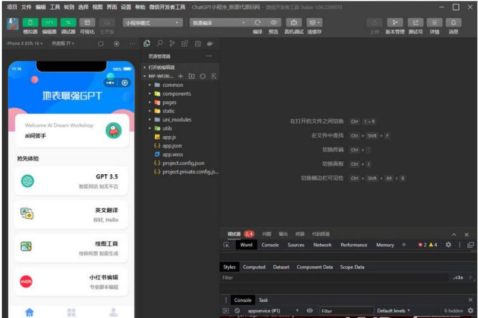The image size is (478, 318).
Task: Click the search icon in editor sidebar
Action: (159, 43)
